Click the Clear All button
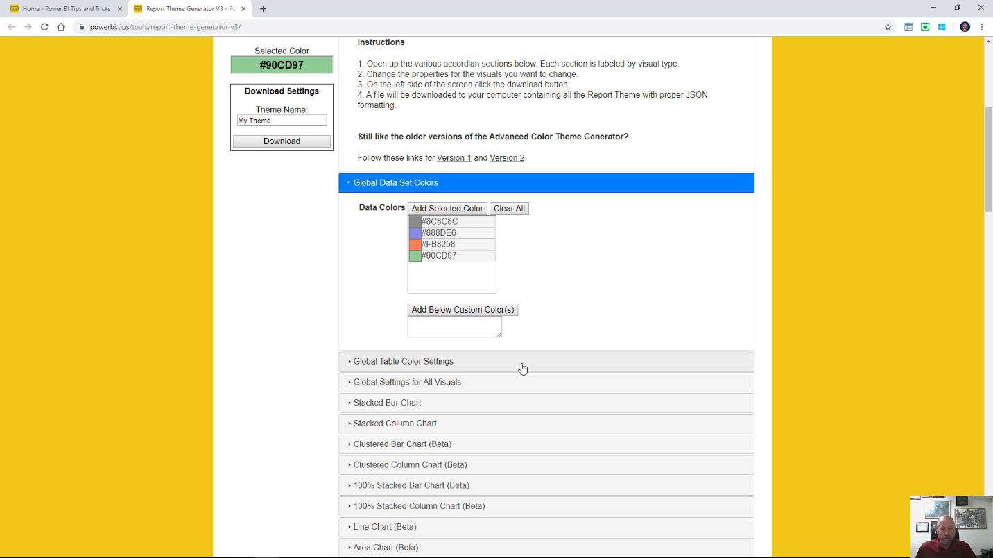 [509, 209]
